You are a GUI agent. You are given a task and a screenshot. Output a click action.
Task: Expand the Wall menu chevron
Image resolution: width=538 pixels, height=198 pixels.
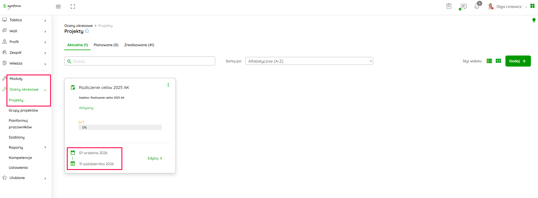[x=45, y=31]
